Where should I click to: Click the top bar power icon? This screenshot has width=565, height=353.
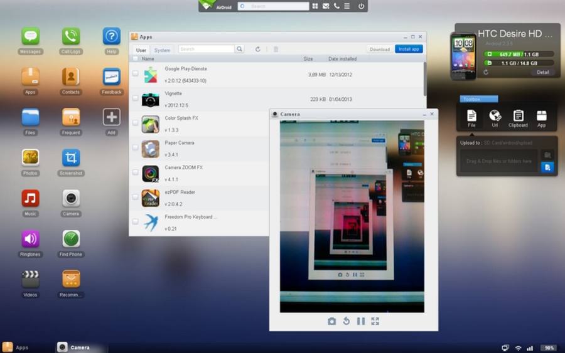click(x=361, y=6)
